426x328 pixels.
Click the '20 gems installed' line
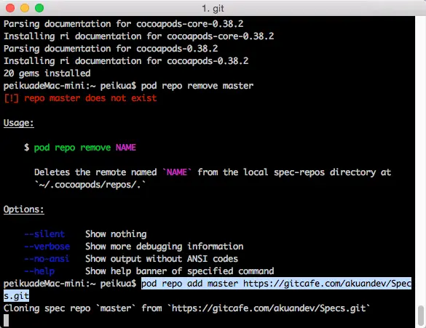[47, 73]
